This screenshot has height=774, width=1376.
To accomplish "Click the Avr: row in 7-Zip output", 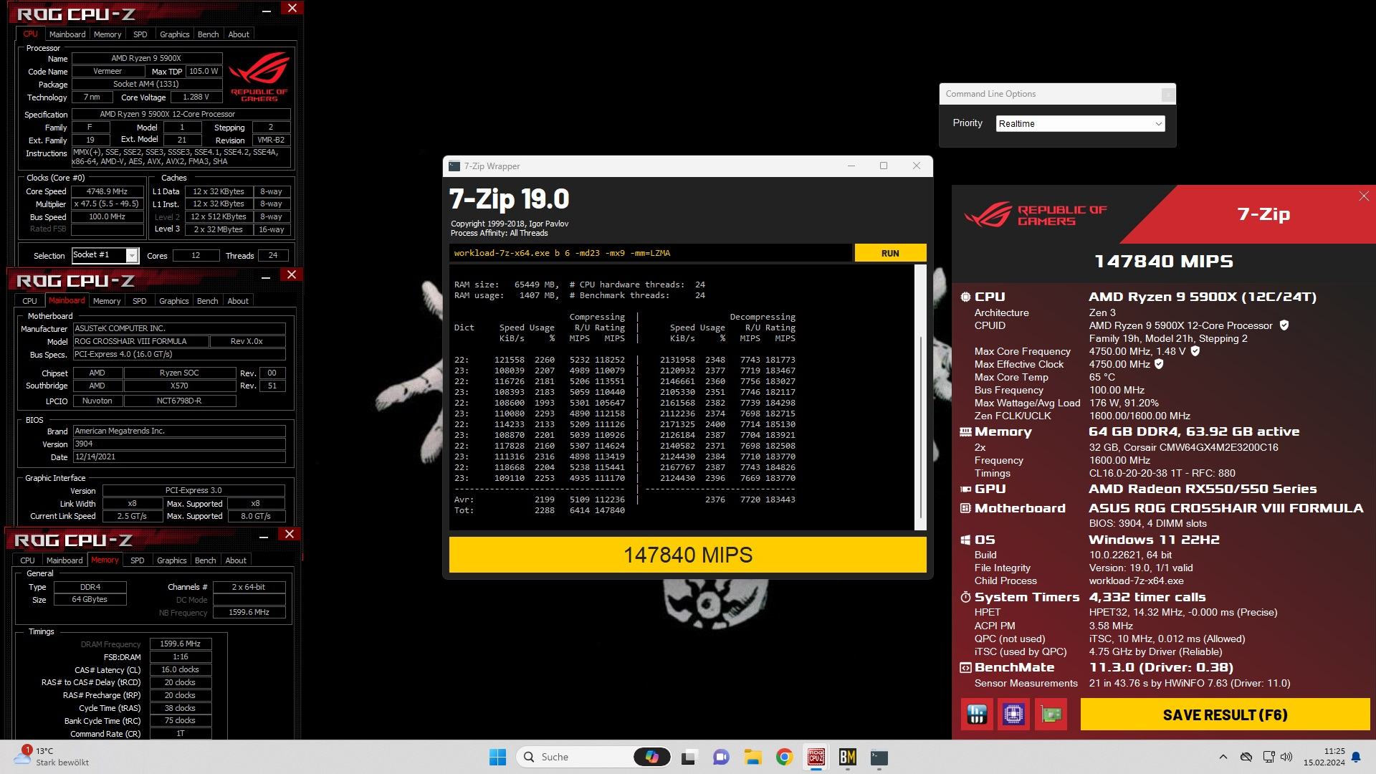I will pyautogui.click(x=625, y=500).
